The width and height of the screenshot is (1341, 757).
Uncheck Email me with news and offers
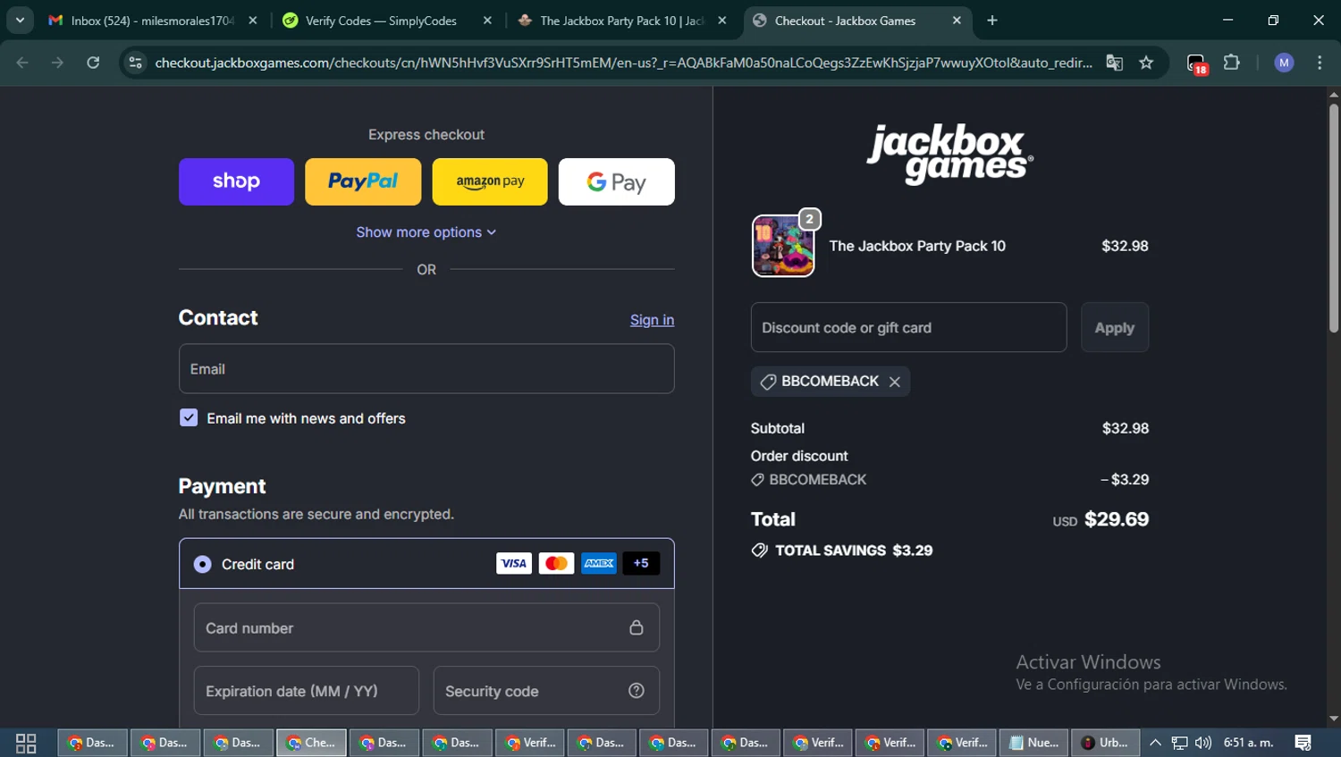tap(189, 418)
